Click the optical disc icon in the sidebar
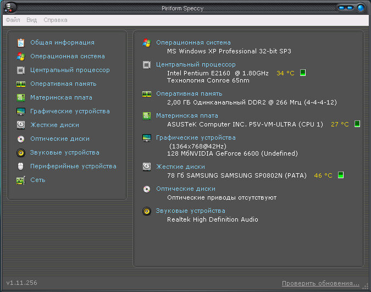The height and width of the screenshot is (292, 371). (x=21, y=139)
